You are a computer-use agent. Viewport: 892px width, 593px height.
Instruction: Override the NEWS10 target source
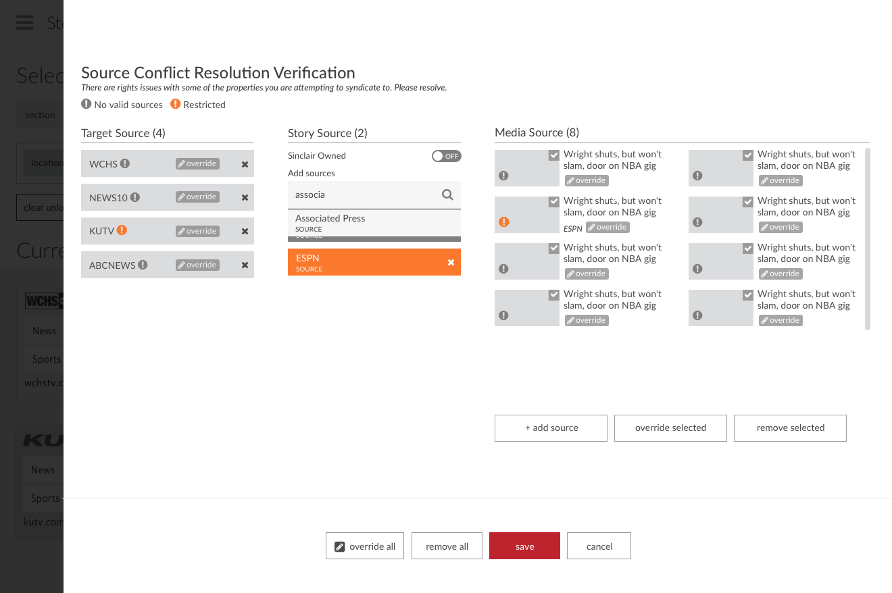point(197,197)
